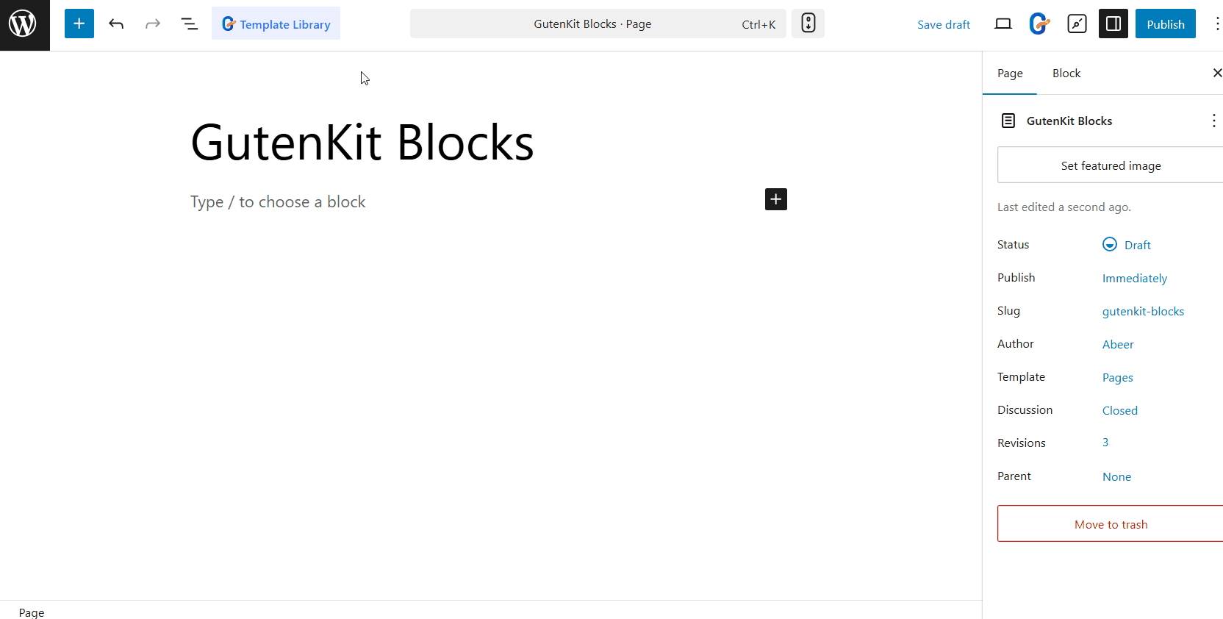Edit the gutenkit-blocks slug
This screenshot has height=619, width=1223.
tap(1143, 311)
